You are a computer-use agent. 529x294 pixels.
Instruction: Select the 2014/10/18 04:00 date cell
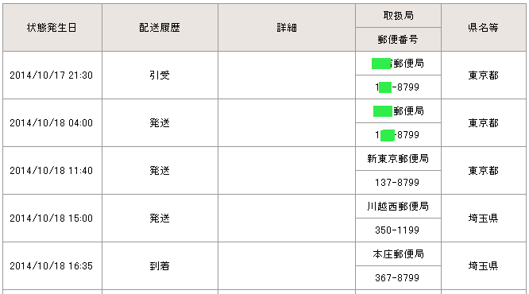(x=52, y=123)
